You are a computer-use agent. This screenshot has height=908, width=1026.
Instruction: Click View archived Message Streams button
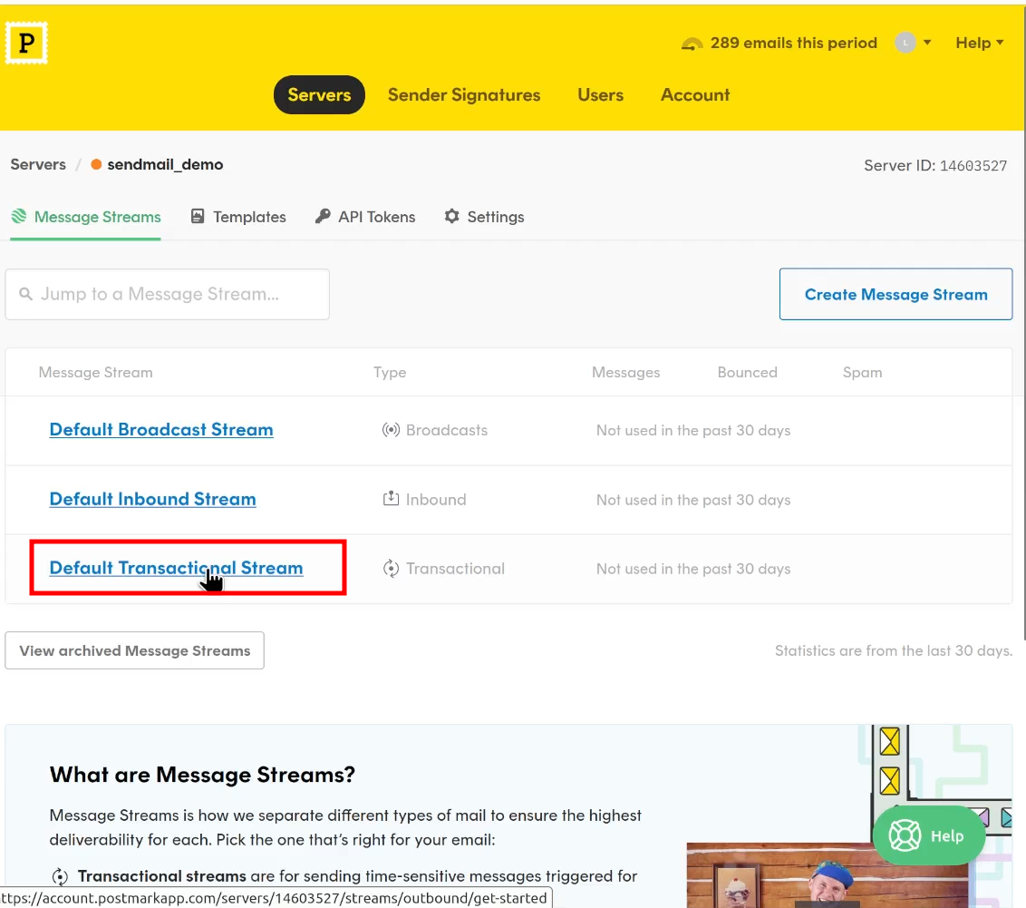(135, 650)
